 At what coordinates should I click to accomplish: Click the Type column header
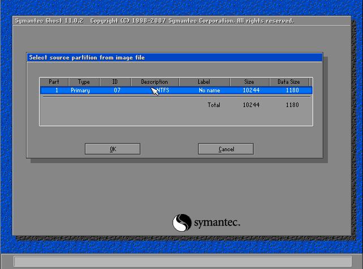click(84, 82)
